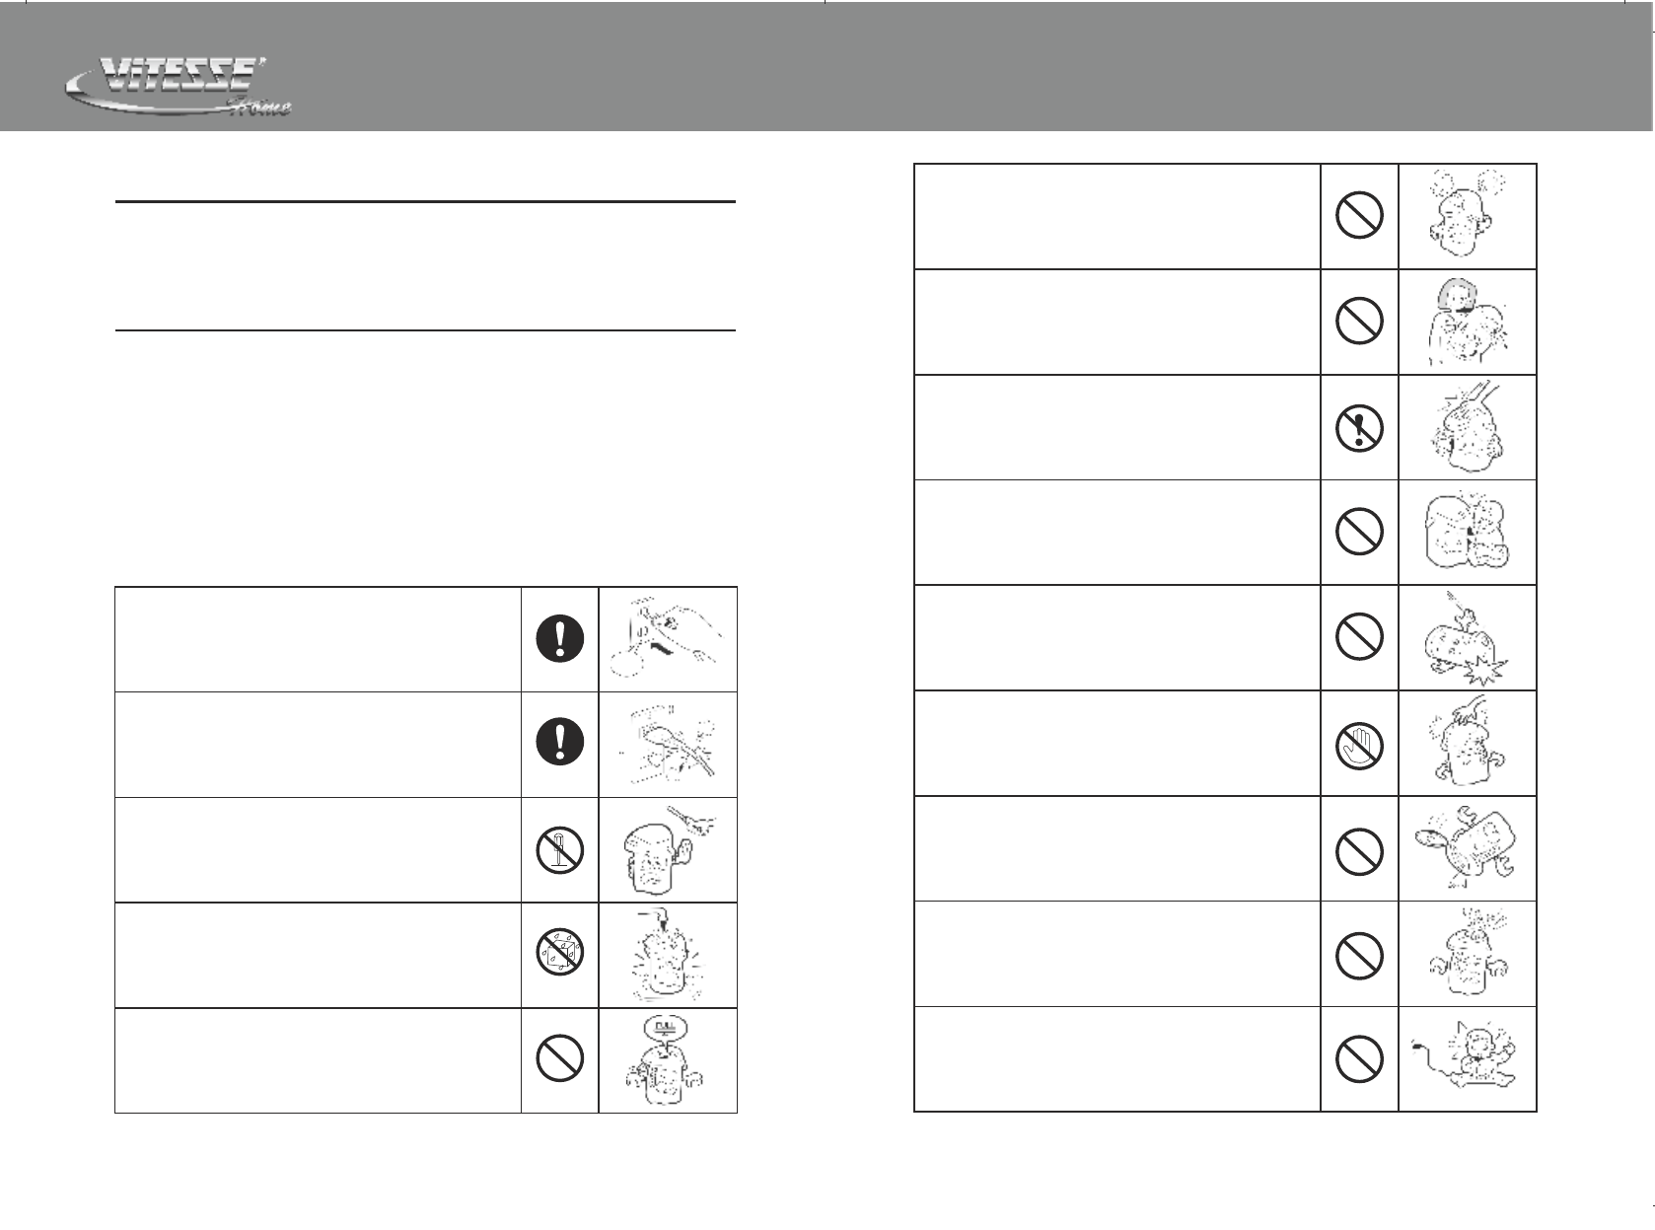Click the no-disassembly screwdriver prohibition icon
1655x1230 pixels.
coord(559,849)
